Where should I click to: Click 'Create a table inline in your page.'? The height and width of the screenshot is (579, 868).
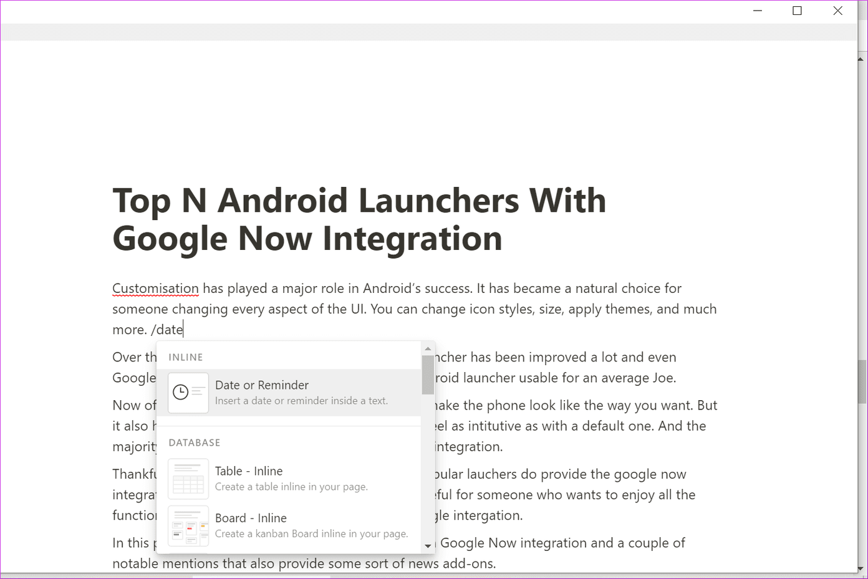pyautogui.click(x=291, y=487)
